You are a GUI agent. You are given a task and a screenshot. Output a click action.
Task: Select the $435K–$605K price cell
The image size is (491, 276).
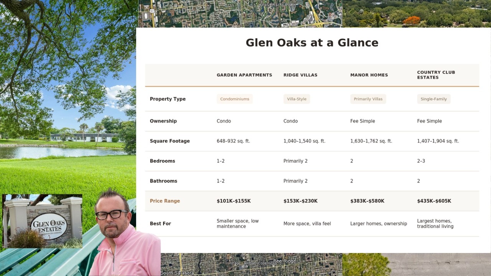[434, 201]
